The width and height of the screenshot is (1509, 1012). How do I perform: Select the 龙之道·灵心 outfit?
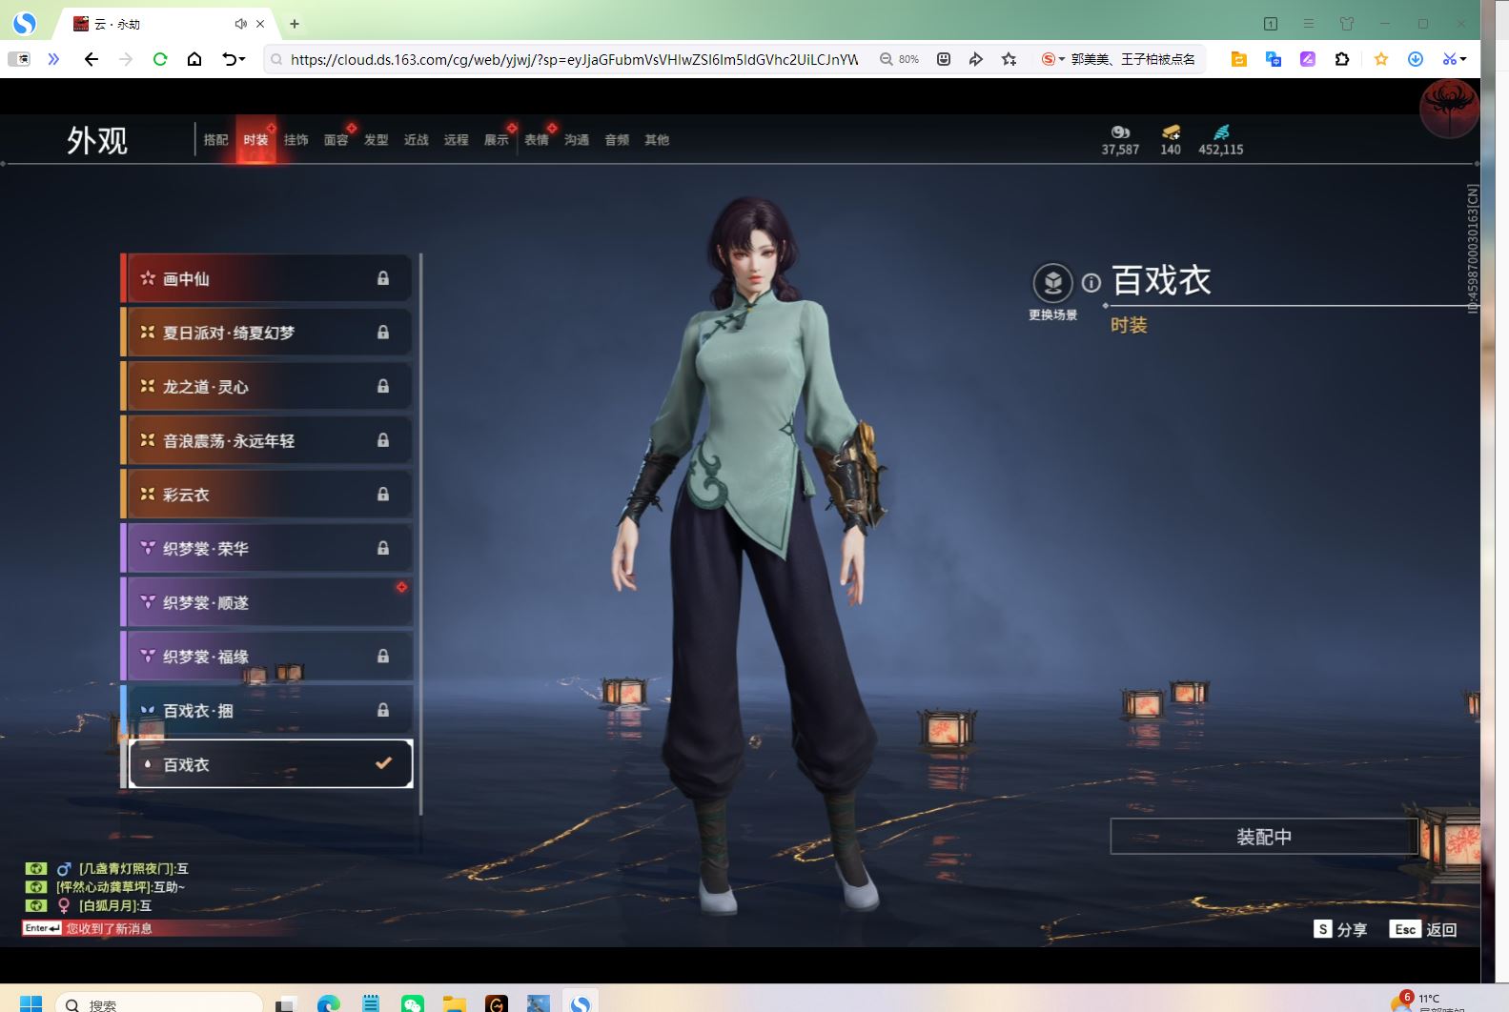click(x=267, y=386)
